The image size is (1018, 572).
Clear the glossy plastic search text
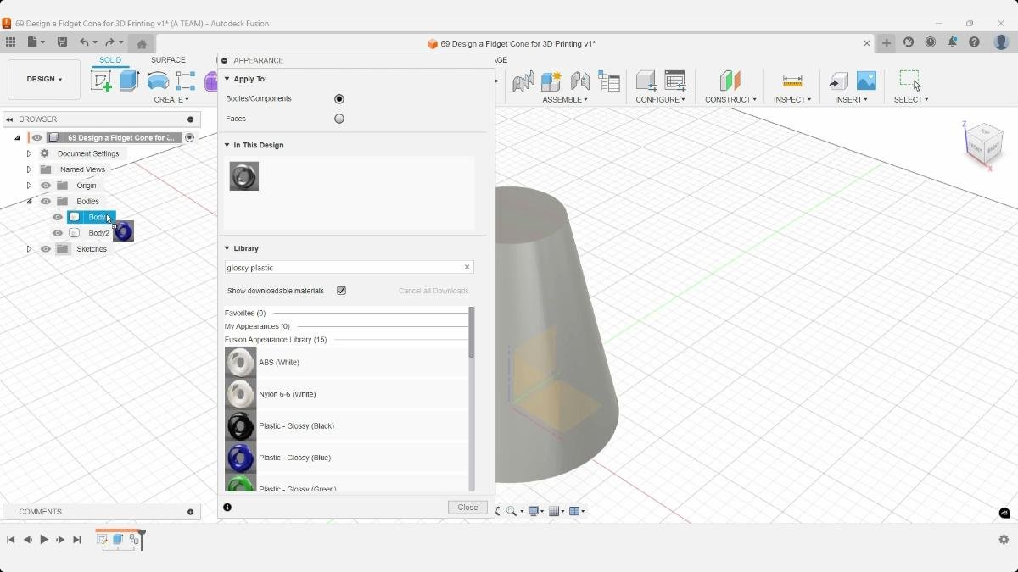[x=467, y=268]
